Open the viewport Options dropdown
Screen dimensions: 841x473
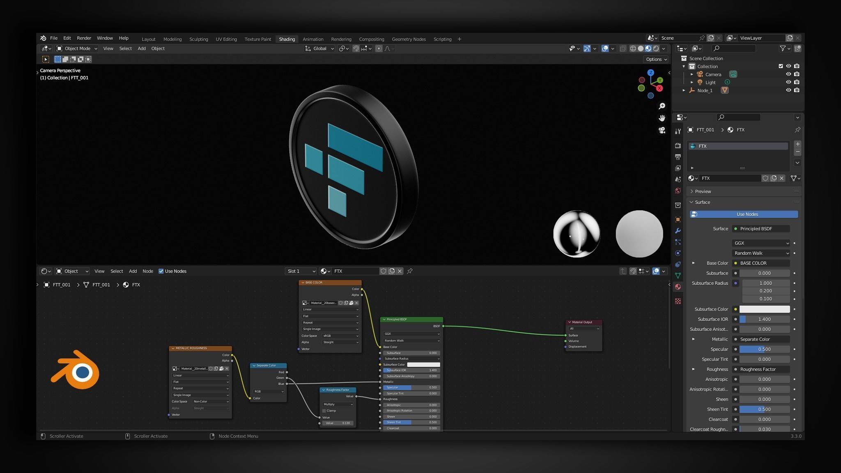[656, 59]
